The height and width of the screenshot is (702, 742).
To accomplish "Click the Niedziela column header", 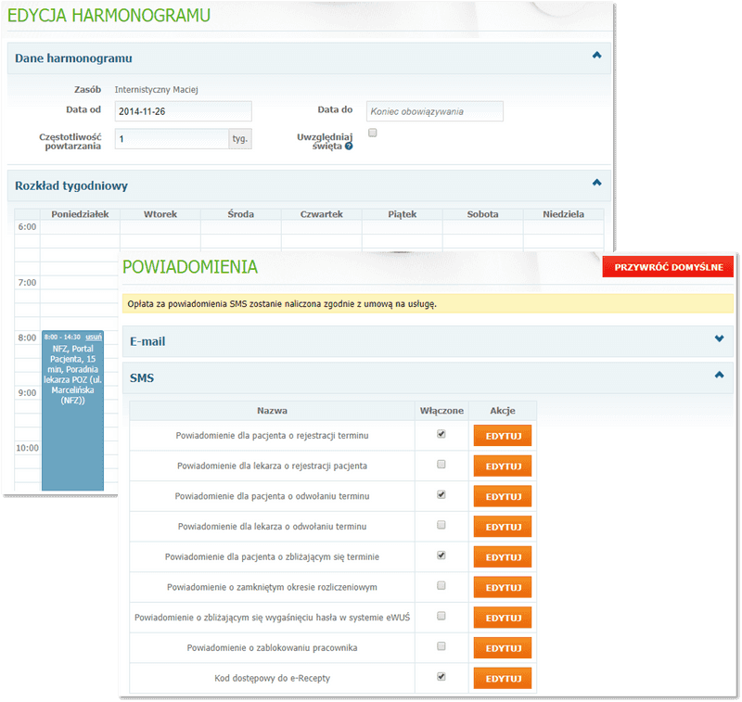I will (x=564, y=214).
